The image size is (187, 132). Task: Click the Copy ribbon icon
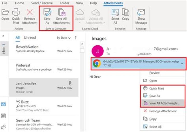126,12
